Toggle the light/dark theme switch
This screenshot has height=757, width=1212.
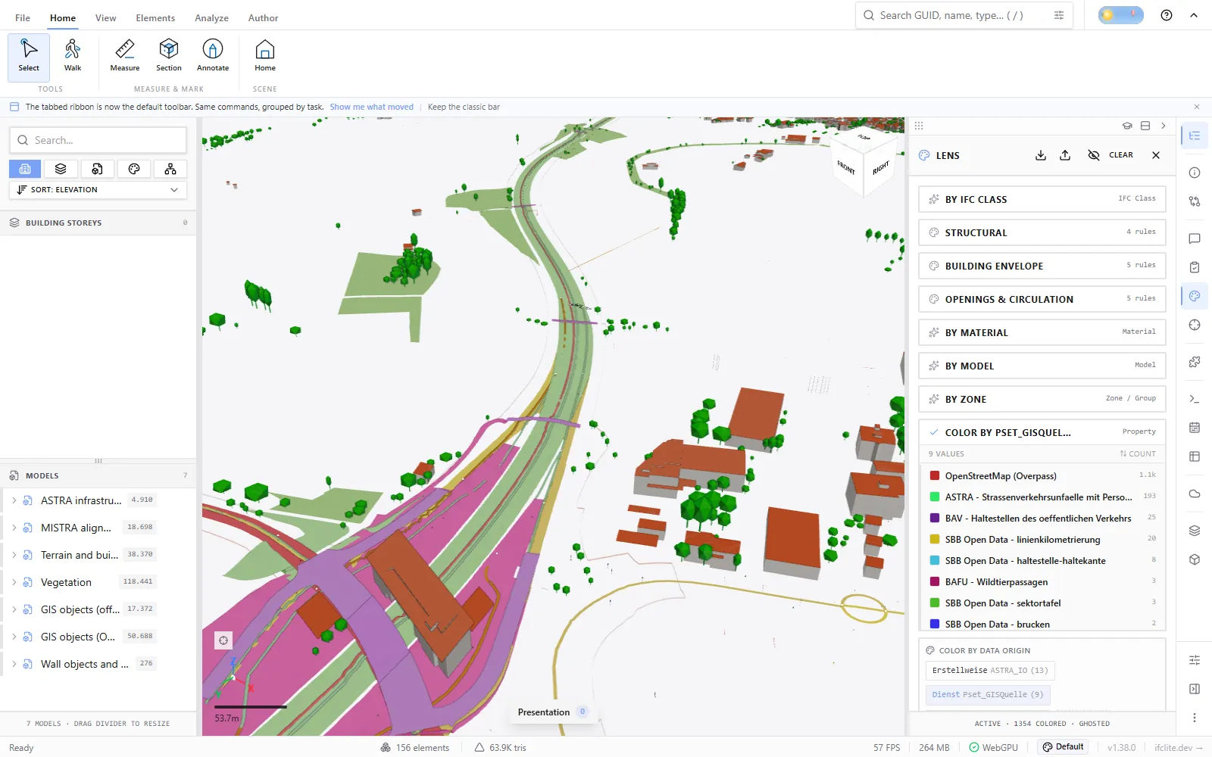1121,15
